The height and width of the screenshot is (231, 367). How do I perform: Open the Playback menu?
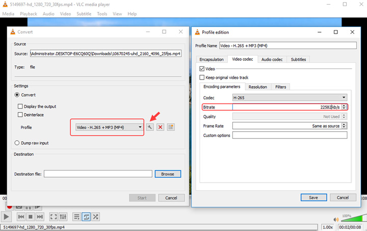click(x=29, y=14)
